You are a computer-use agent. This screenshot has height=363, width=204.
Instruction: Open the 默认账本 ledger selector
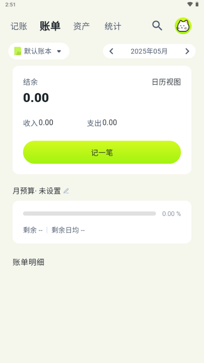click(x=39, y=51)
